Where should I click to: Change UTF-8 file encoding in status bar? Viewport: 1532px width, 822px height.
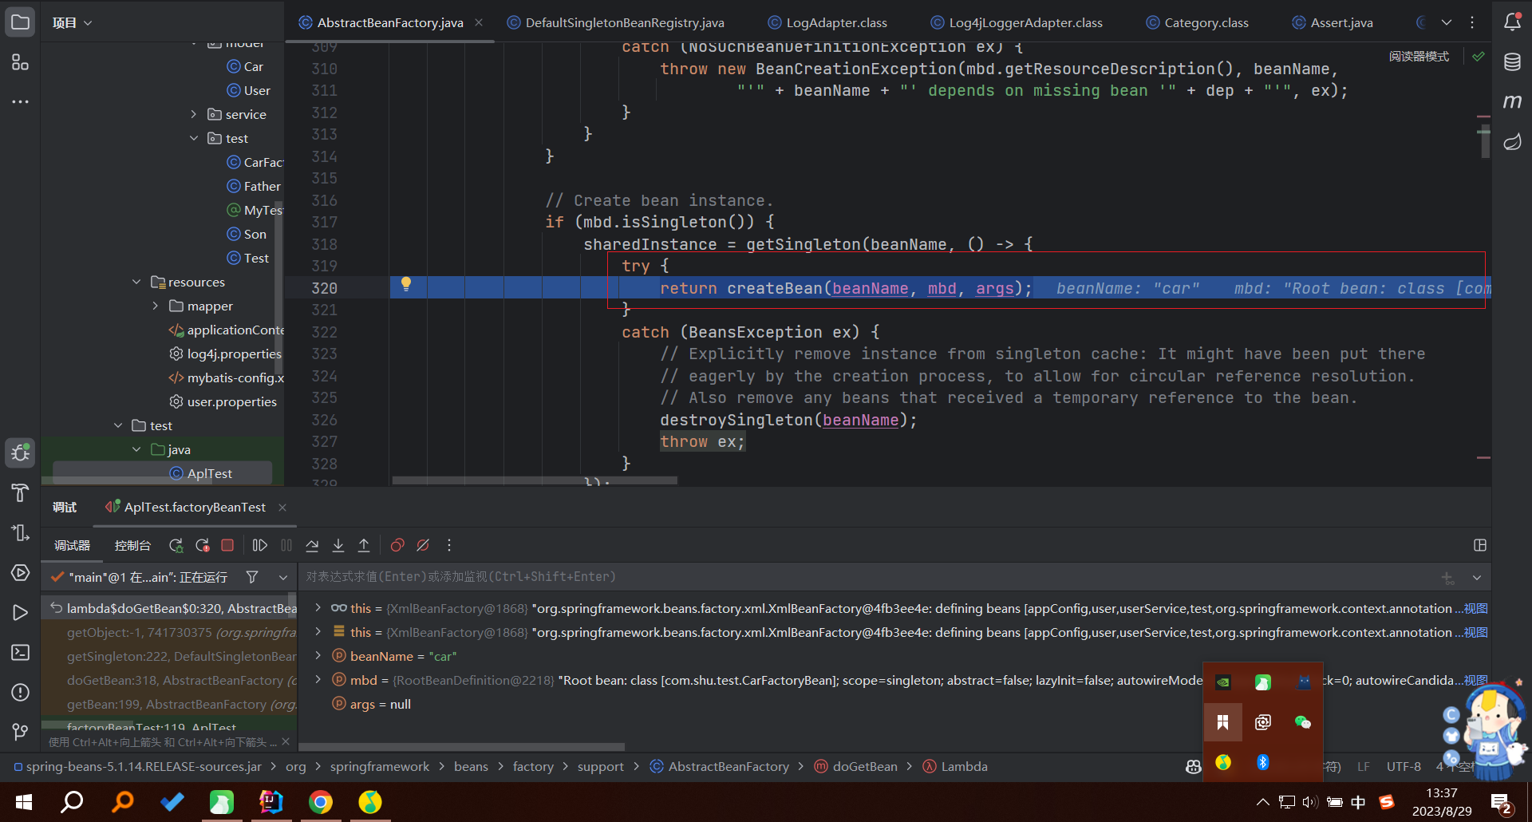tap(1404, 766)
